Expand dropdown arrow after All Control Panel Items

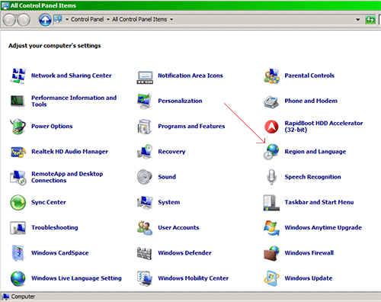[171, 19]
